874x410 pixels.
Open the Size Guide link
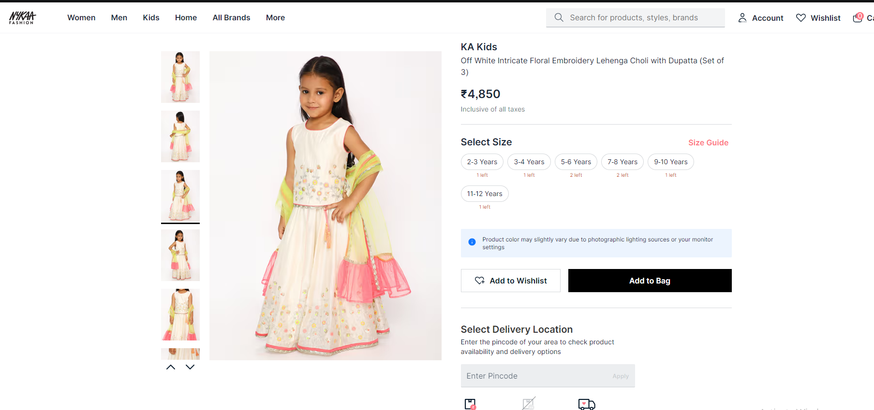[x=708, y=142]
